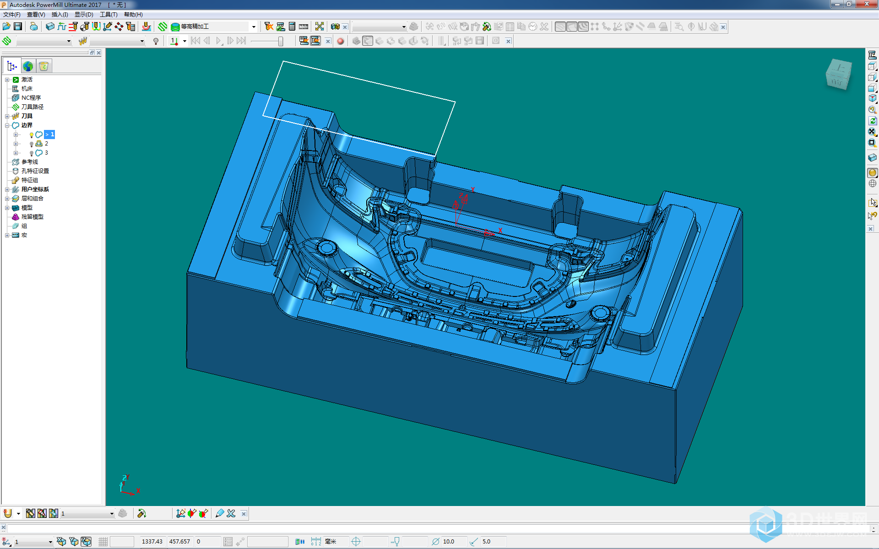Viewport: 879px width, 549px height.
Task: Click the boundary editor pencil icon
Action: [219, 513]
